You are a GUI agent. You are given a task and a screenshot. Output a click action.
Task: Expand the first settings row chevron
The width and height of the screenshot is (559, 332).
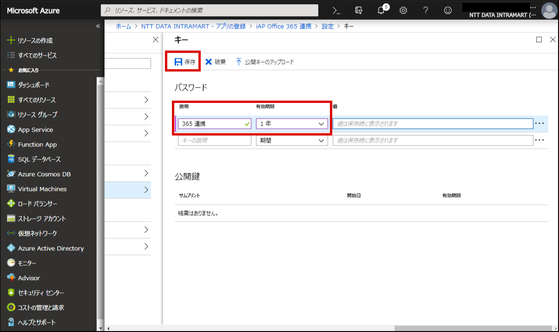[x=146, y=100]
